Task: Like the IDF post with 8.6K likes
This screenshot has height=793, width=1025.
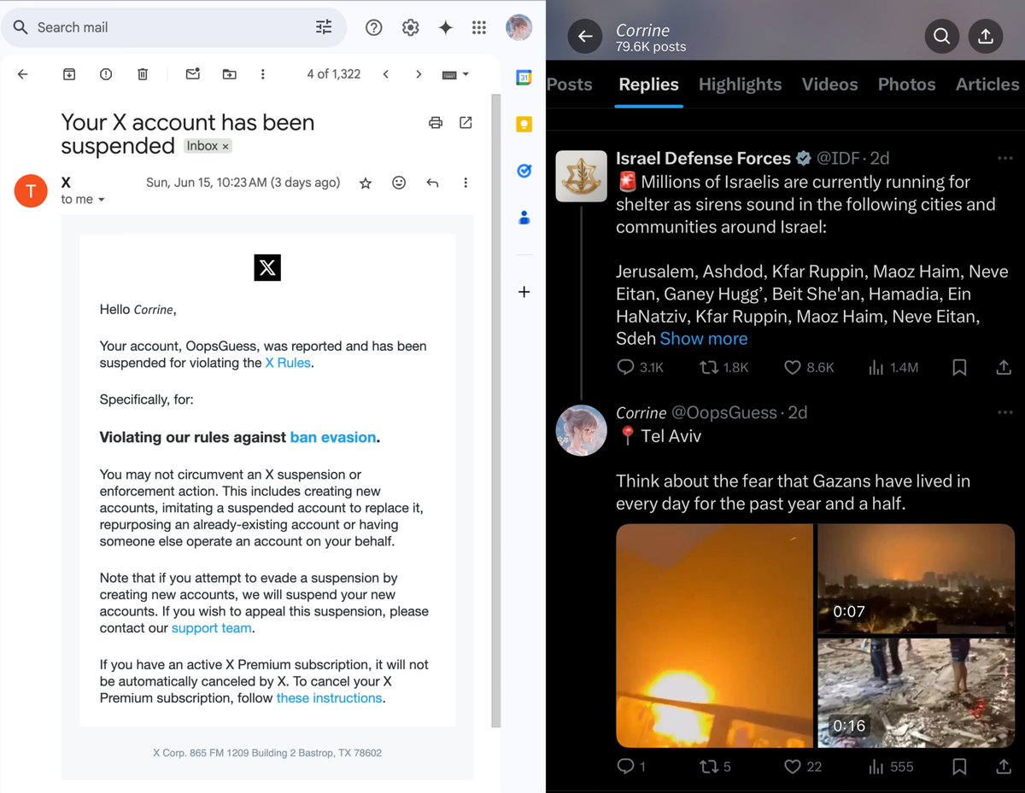Action: tap(809, 367)
